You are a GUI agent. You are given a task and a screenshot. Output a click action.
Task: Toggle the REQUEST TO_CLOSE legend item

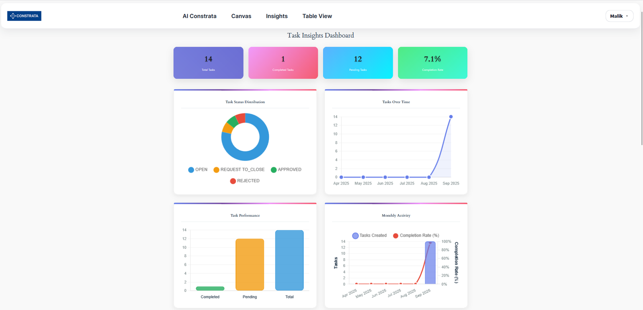click(239, 170)
